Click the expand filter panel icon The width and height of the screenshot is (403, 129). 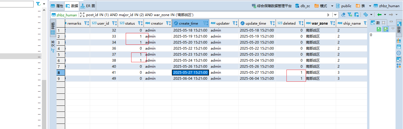click(x=82, y=15)
